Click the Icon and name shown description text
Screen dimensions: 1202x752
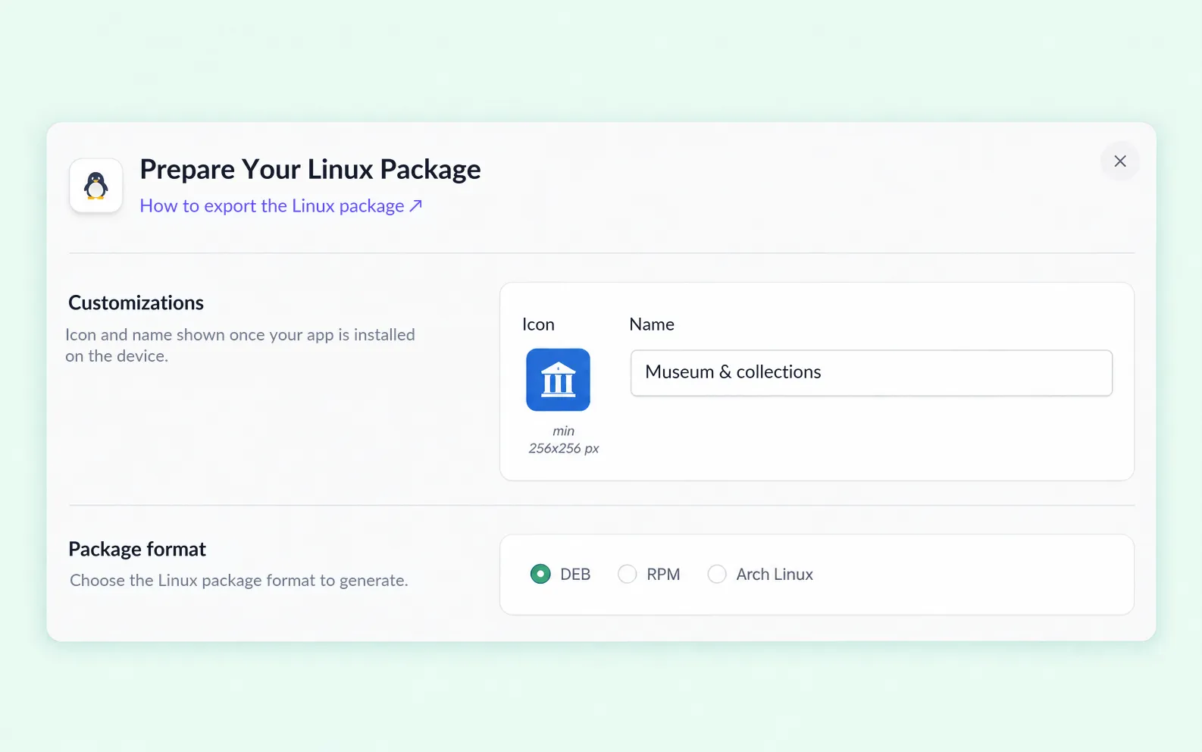(x=240, y=345)
